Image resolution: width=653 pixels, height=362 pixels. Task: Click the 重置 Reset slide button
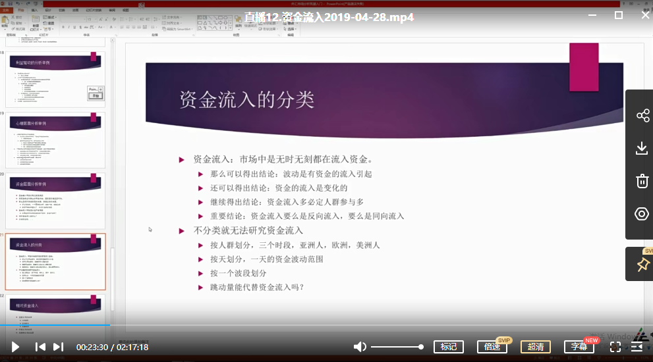pyautogui.click(x=49, y=23)
